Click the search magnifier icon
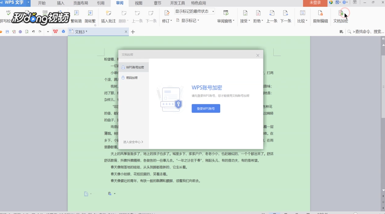The image size is (385, 214). (x=349, y=32)
